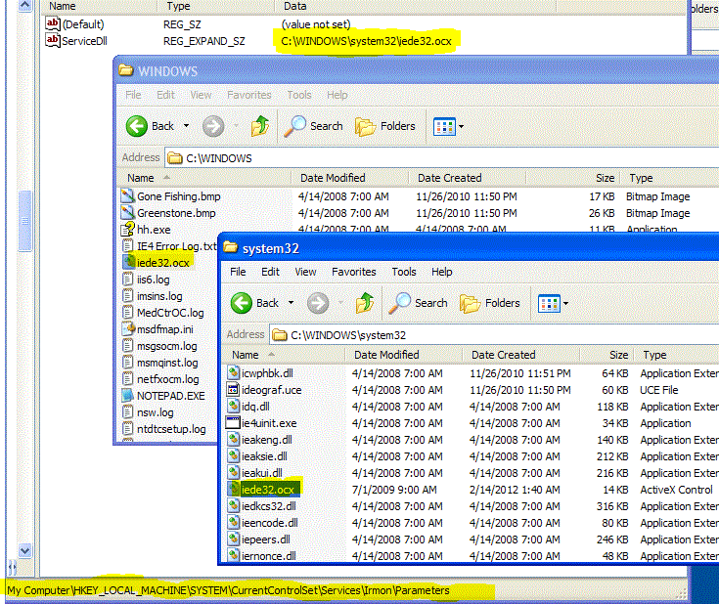This screenshot has height=604, width=719.
Task: Select Gone Fishing.bmp file icon
Action: point(127,196)
